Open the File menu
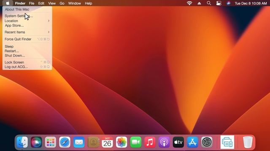 [32, 3]
